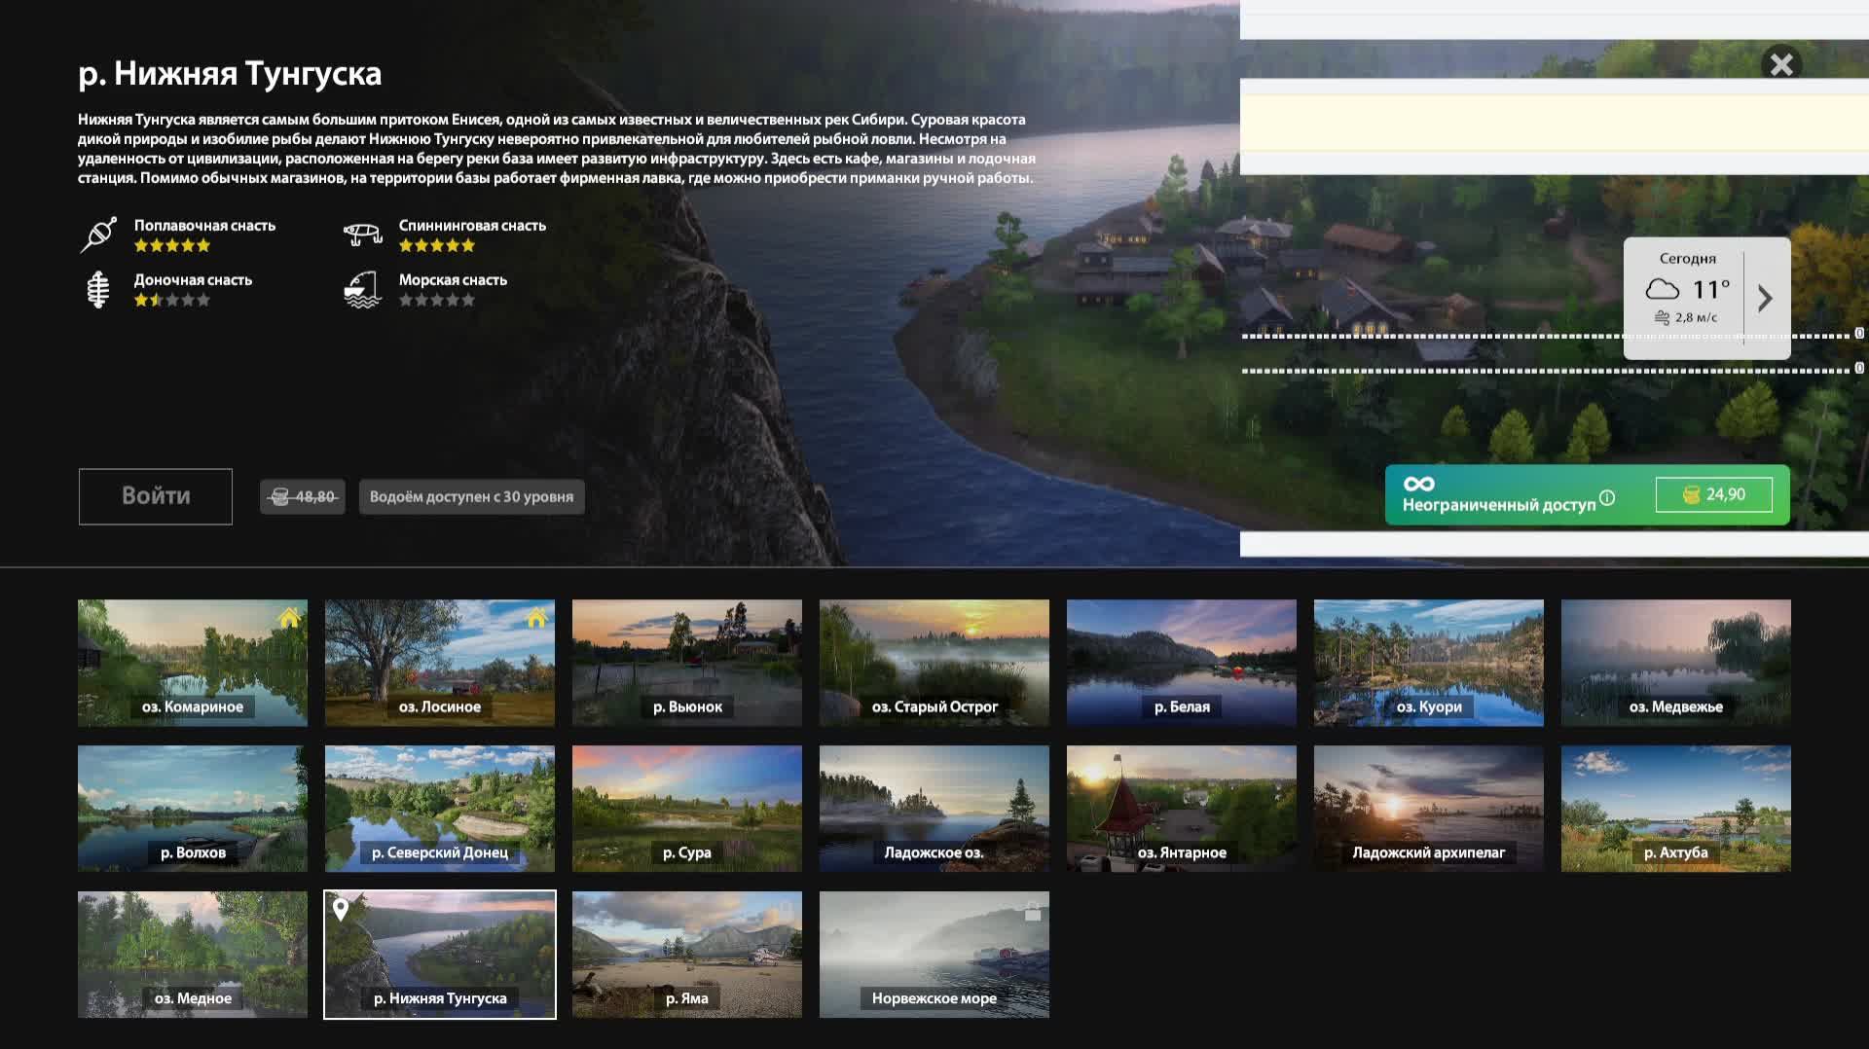Click the bottom tackle feeder icon

tap(98, 289)
